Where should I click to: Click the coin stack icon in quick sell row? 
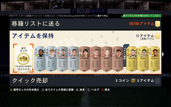point(133,81)
